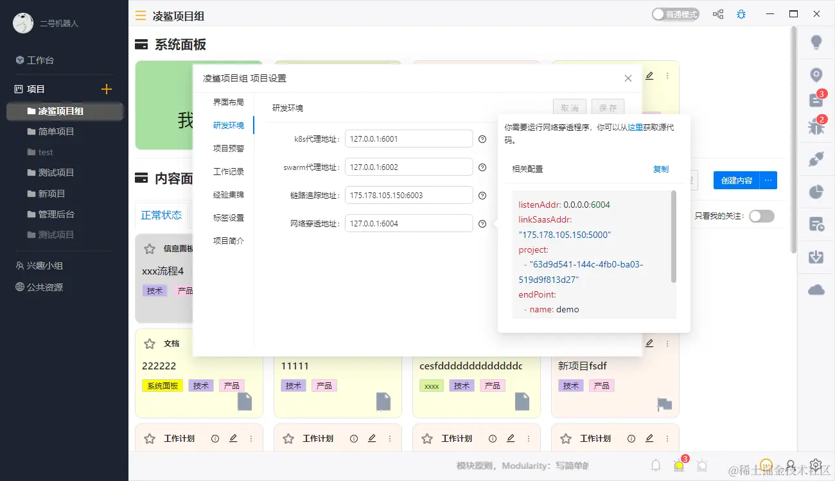The height and width of the screenshot is (481, 835).
Task: Click the edit pencil in the 系统面板 section
Action: point(649,76)
